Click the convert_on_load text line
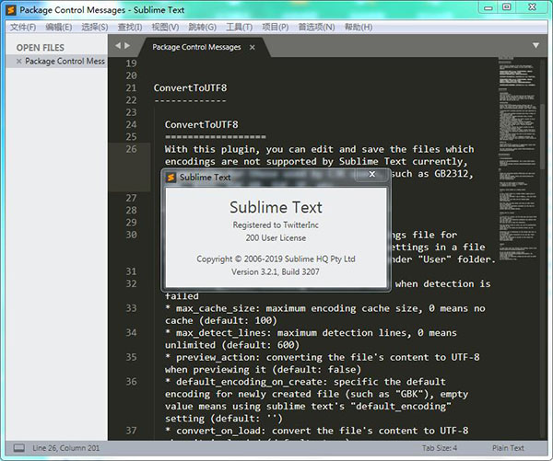The image size is (553, 461). click(x=317, y=431)
